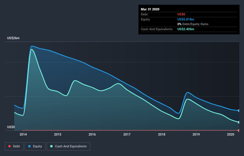Screen dimensions: 244x156
Task: Select the Equity endpoint marker at Mar 2020
Action: [x=239, y=111]
